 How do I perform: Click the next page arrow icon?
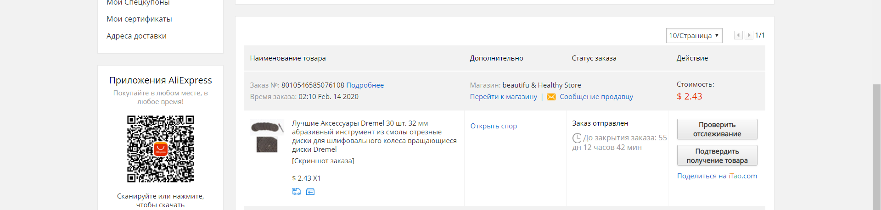[749, 35]
